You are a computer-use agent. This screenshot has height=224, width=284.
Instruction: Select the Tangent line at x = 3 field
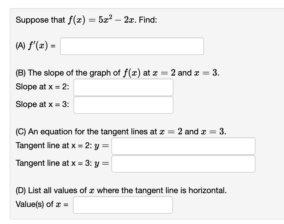(183, 163)
